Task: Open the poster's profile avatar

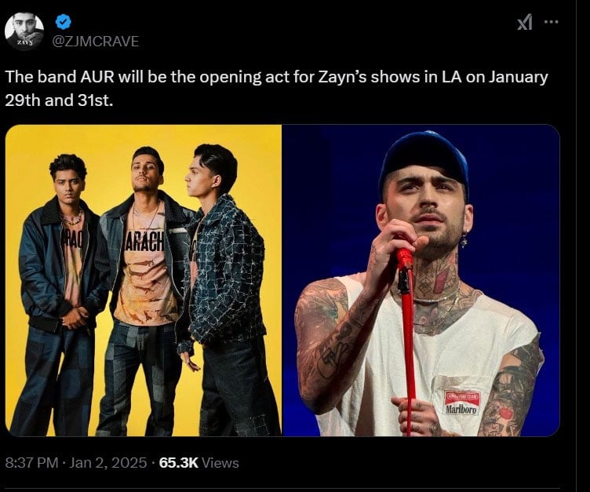Action: pos(24,31)
